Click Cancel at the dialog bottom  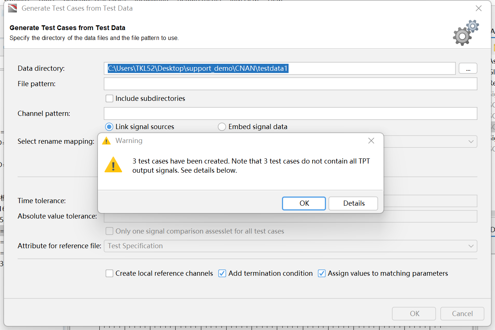[462, 314]
